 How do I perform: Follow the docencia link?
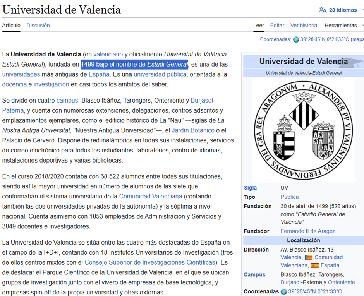pos(14,84)
